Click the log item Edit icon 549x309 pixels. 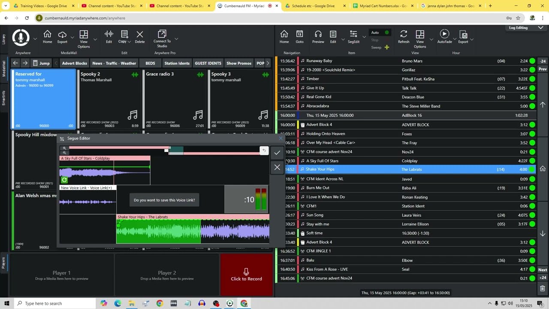coord(333,34)
